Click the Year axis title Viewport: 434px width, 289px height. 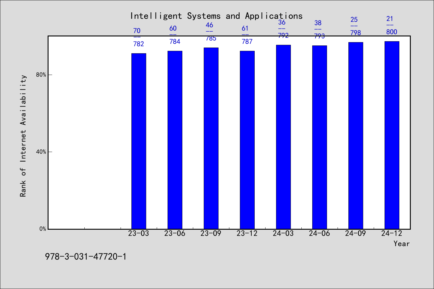402,244
